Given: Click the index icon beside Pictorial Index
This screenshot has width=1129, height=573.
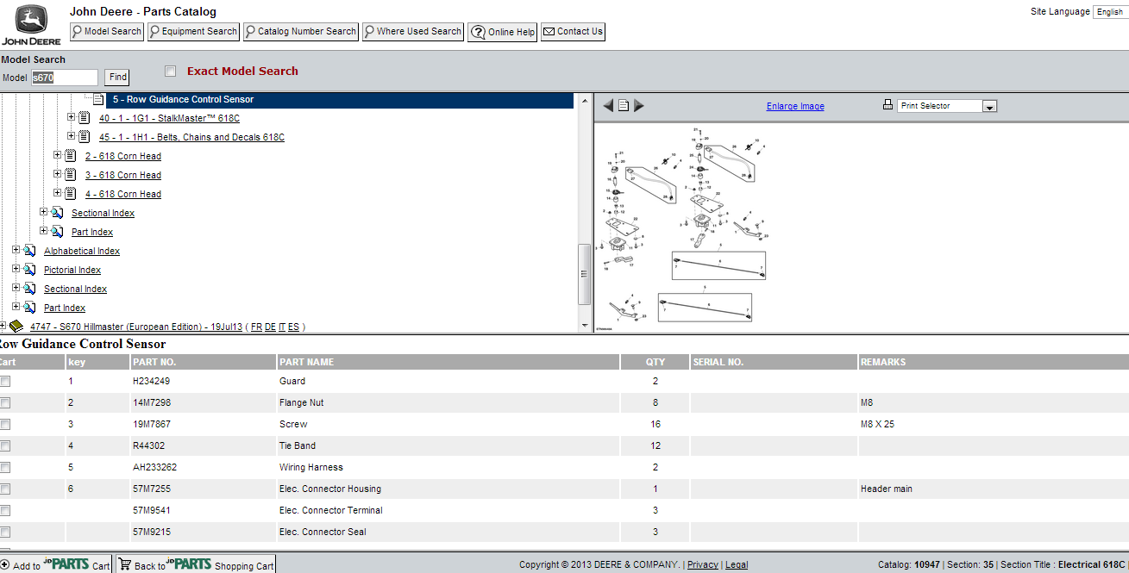Looking at the screenshot, I should pos(29,270).
